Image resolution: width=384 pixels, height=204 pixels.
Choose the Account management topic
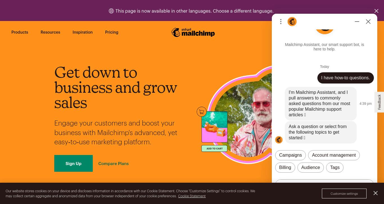pos(334,155)
